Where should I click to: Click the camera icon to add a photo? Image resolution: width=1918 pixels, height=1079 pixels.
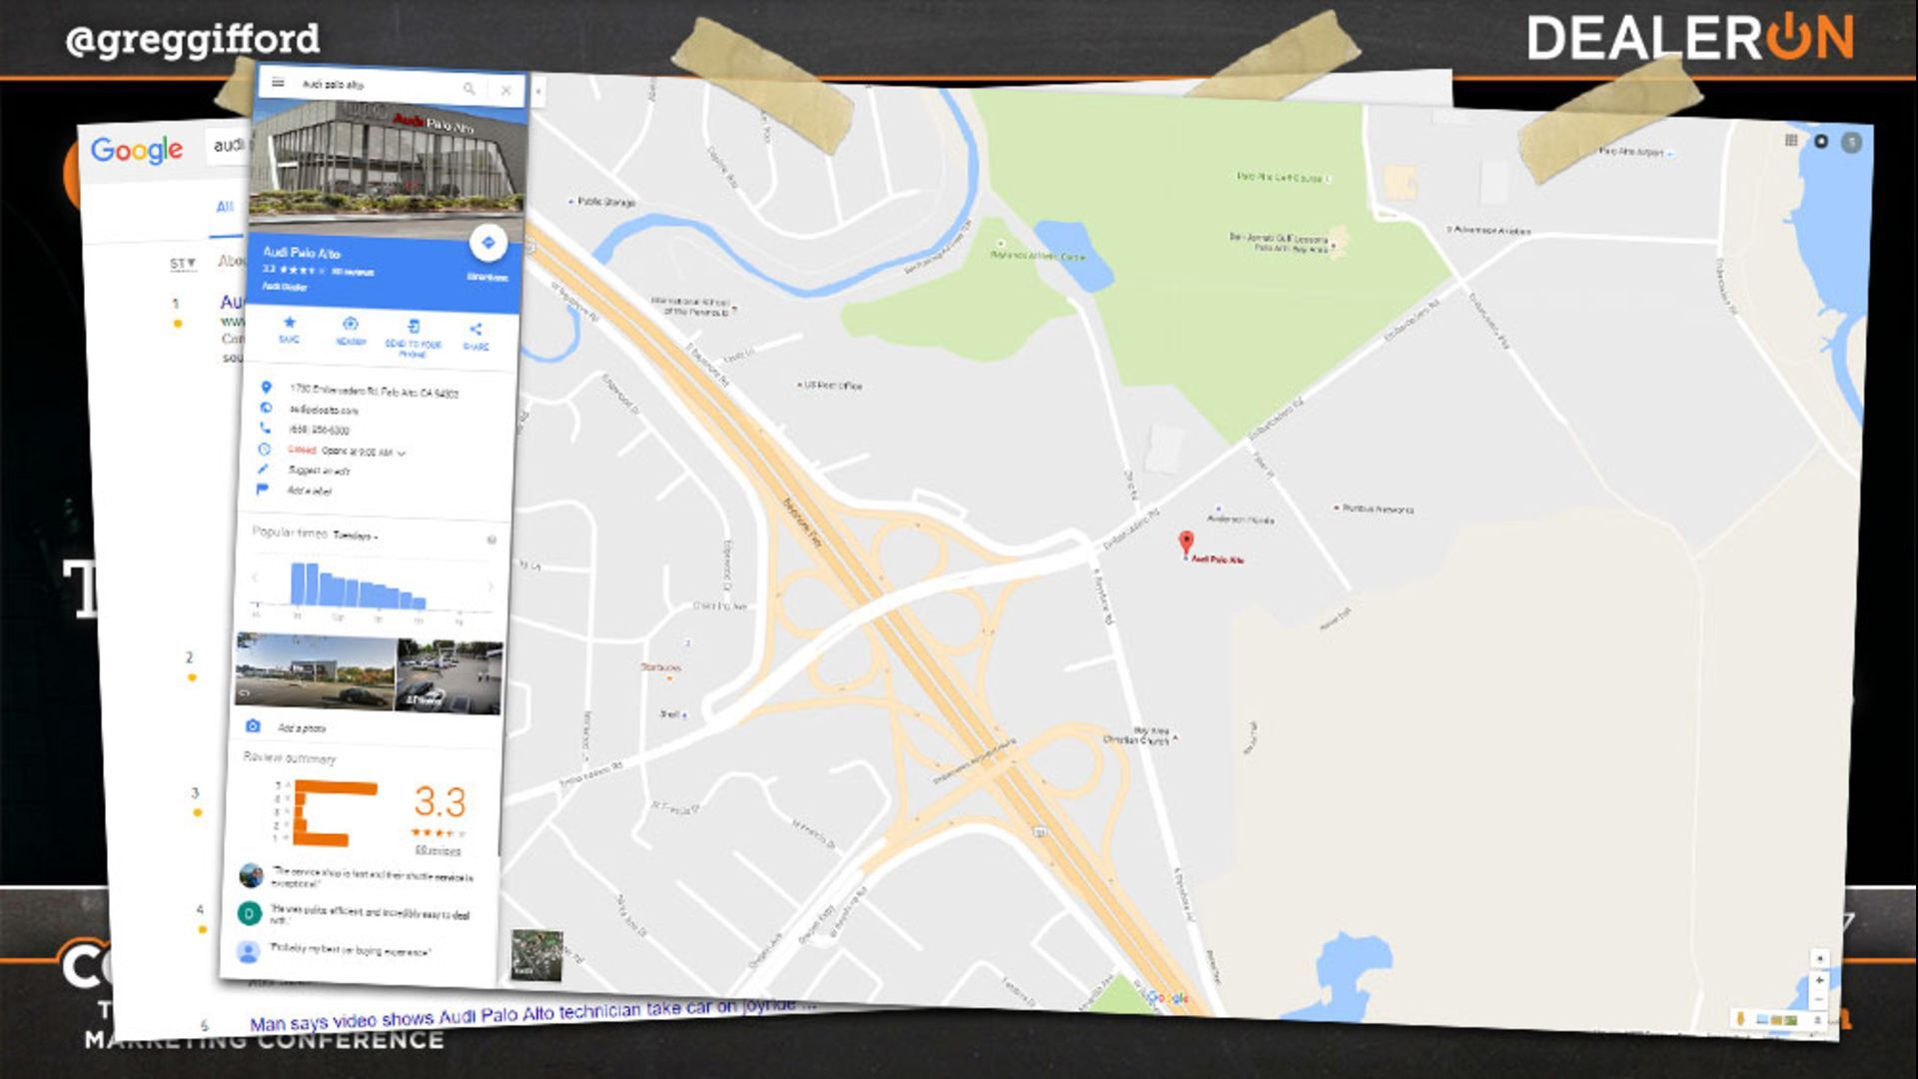click(x=253, y=726)
